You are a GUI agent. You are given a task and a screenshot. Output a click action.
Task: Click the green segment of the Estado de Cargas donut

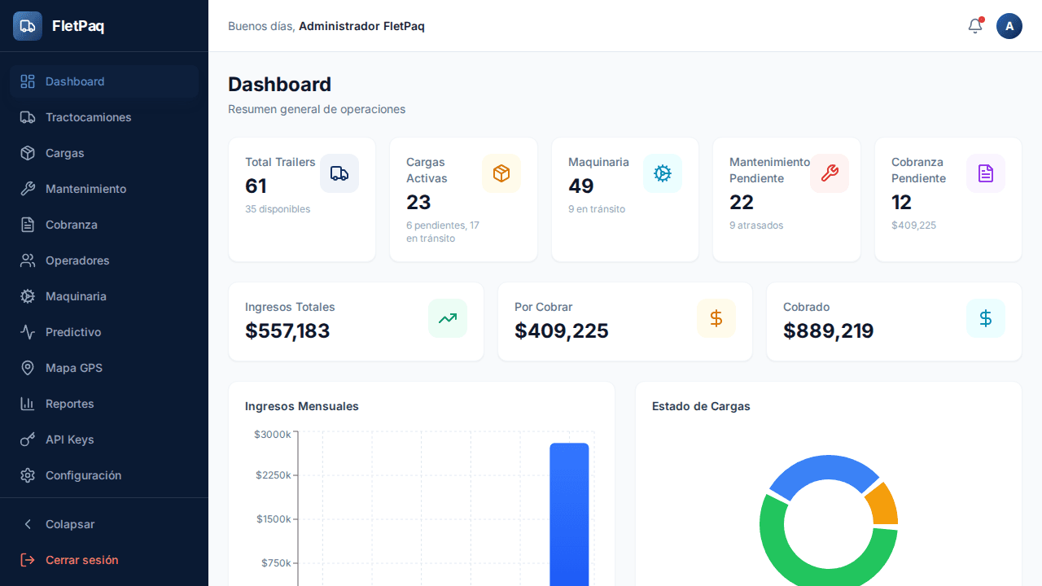coord(777,545)
